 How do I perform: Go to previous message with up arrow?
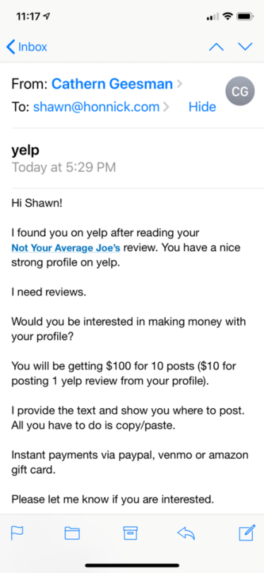click(216, 47)
